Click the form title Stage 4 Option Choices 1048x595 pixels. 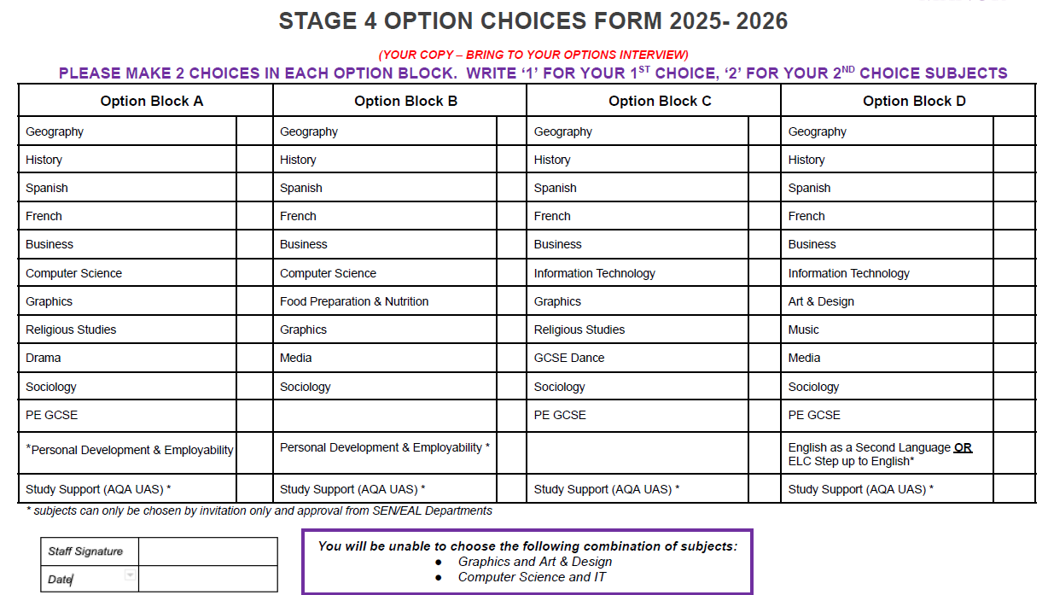pos(533,21)
